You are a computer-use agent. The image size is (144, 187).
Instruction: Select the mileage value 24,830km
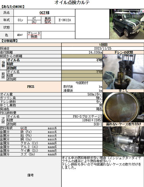coord(82,52)
